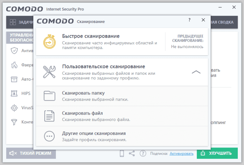This screenshot has width=244, height=165.
Task: Click the content filter funnel icon
Action: coord(14,122)
